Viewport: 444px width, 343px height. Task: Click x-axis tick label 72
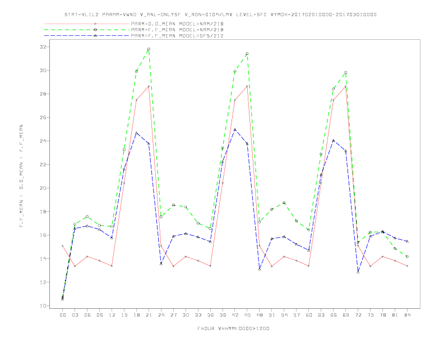[x=358, y=315]
